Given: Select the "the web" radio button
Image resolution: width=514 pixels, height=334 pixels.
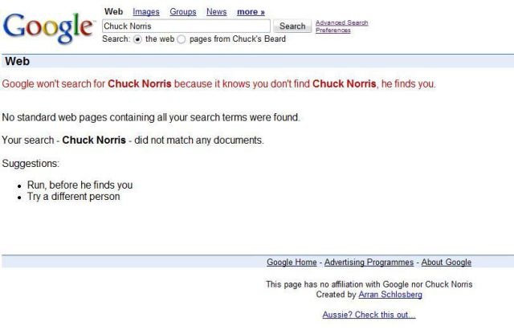Looking at the screenshot, I should point(137,39).
